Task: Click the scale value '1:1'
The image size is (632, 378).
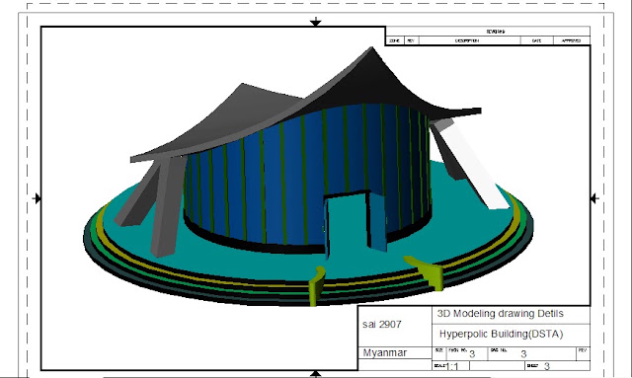Action: (452, 366)
